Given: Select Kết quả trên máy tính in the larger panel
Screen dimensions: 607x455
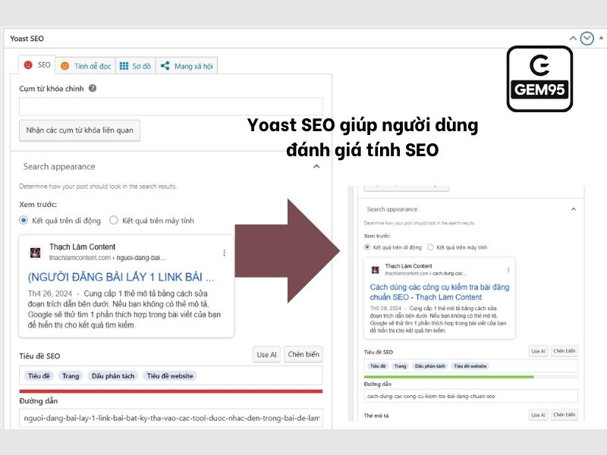Looking at the screenshot, I should 113,220.
